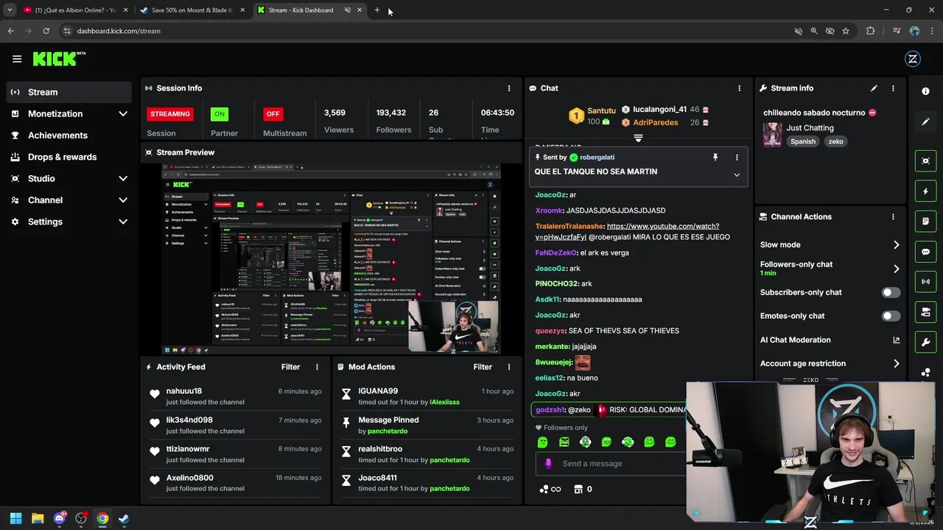Open the Mod Actions Filter
The width and height of the screenshot is (943, 530).
tap(483, 367)
